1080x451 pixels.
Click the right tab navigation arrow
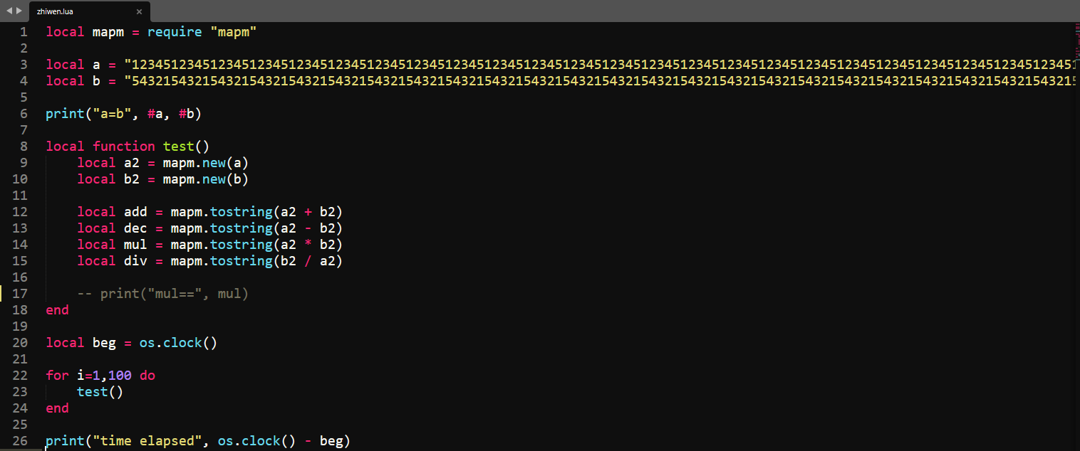pos(19,11)
